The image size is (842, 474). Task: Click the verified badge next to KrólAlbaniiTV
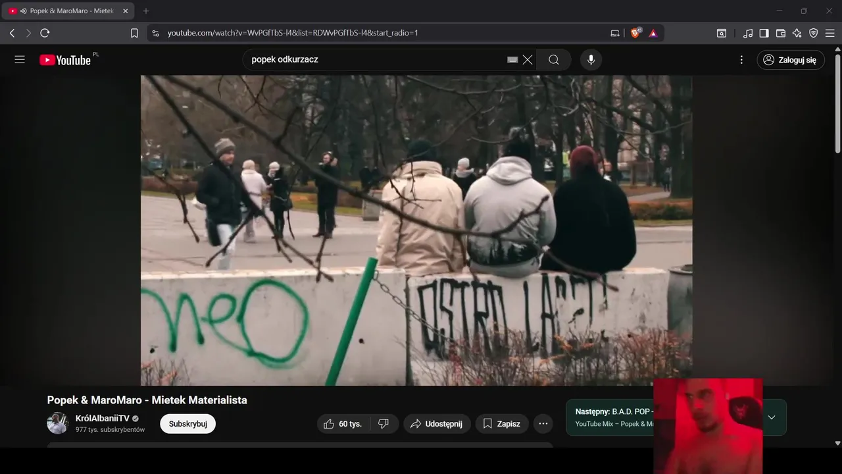coord(136,419)
